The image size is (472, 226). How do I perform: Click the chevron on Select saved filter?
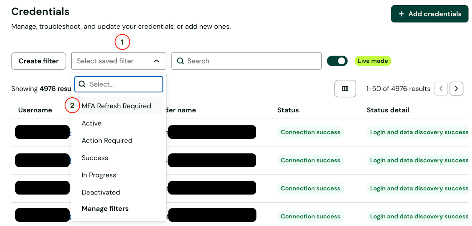157,61
